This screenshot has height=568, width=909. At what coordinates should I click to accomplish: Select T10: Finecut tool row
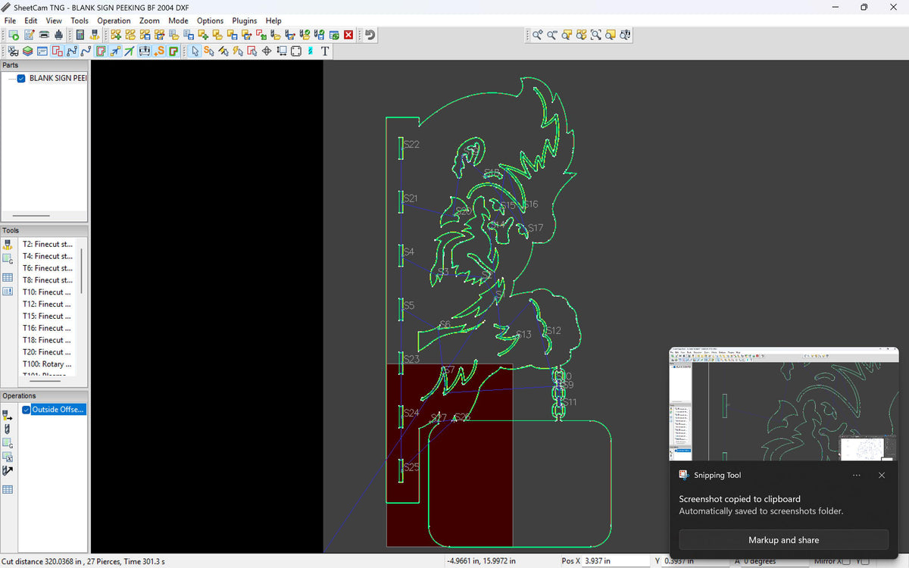click(x=48, y=292)
